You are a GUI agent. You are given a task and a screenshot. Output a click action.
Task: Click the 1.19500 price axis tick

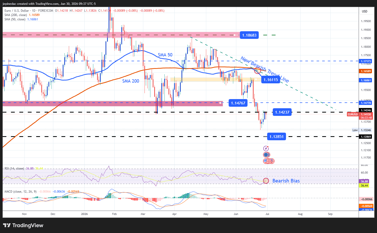(366, 21)
